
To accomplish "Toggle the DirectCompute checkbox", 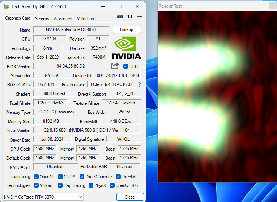I will pyautogui.click(x=82, y=177).
